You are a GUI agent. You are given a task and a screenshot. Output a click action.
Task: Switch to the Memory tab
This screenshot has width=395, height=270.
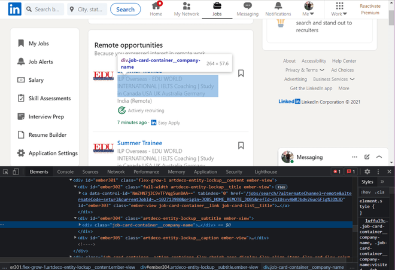(177, 172)
